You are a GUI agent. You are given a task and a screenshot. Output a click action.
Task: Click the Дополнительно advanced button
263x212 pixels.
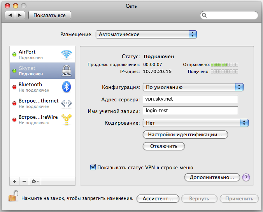click(x=212, y=177)
